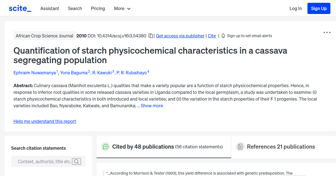Click the green quotation smiley icon
The image size is (336, 176).
[x=106, y=146]
